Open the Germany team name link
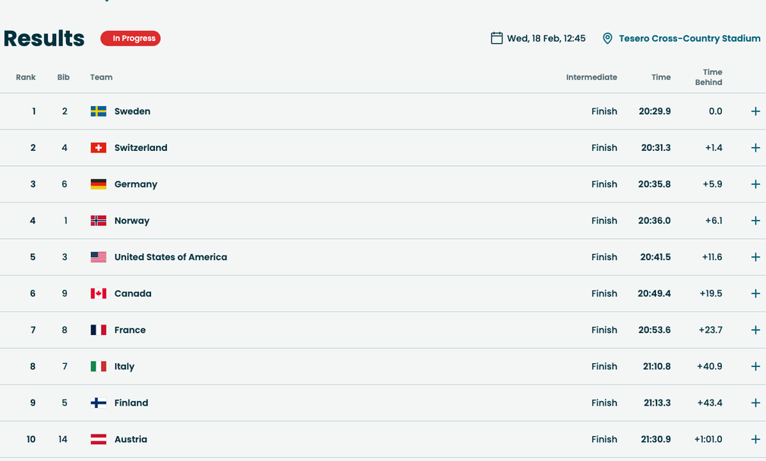This screenshot has height=461, width=766. coord(136,184)
